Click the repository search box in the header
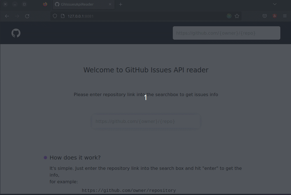Viewport: 291px width, 195px height. click(227, 33)
